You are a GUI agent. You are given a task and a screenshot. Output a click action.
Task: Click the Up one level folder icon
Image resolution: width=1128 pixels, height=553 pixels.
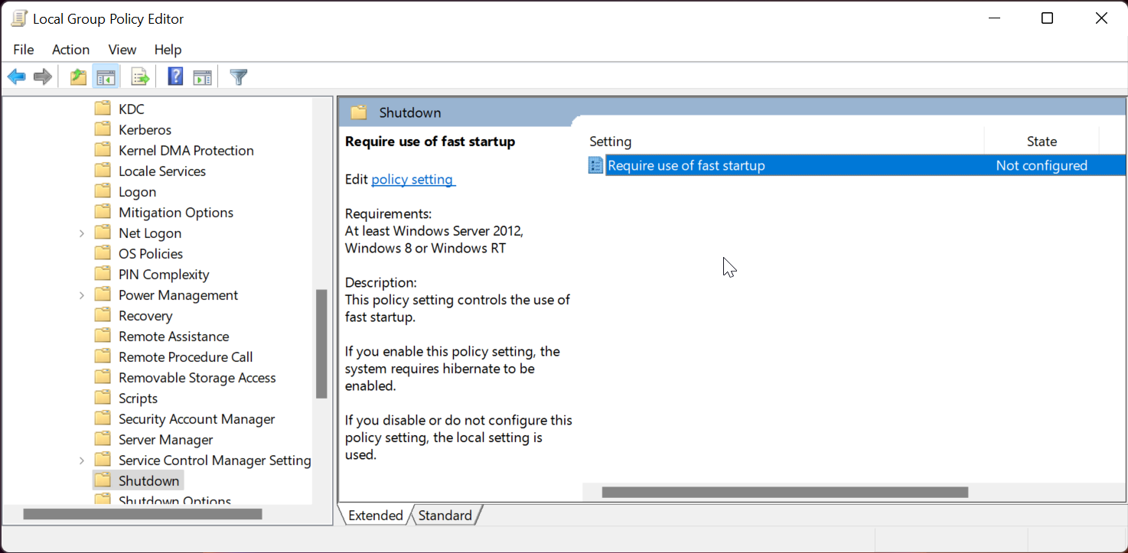coord(77,76)
